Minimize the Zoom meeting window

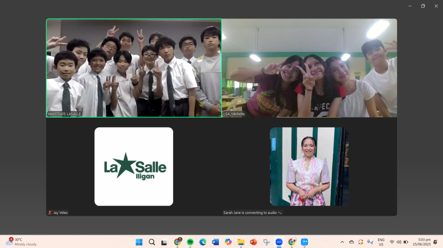(x=410, y=6)
